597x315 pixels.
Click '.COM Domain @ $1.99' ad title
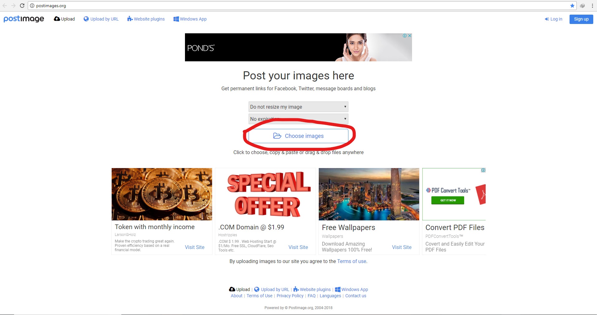point(251,227)
